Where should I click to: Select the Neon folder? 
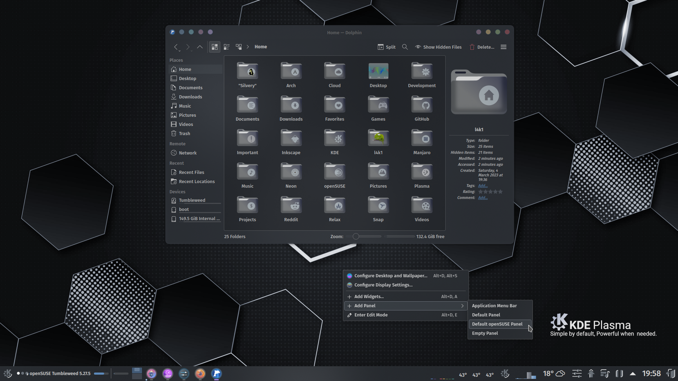click(291, 176)
